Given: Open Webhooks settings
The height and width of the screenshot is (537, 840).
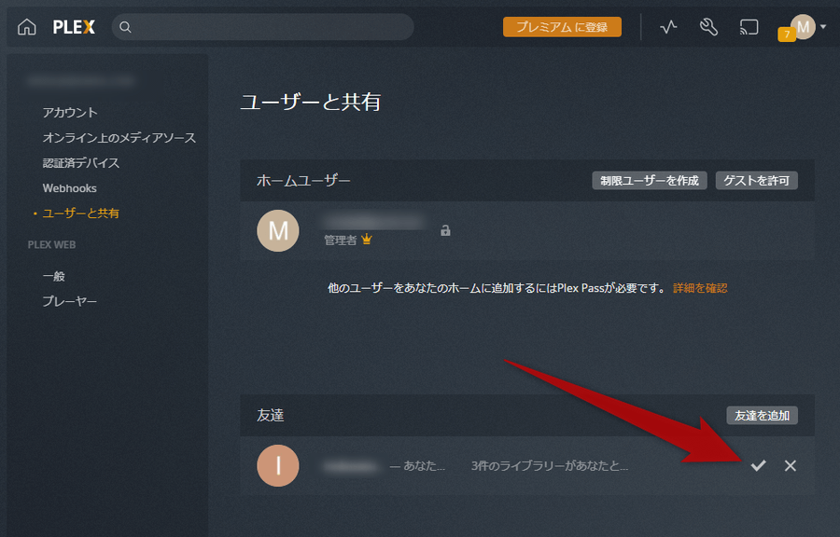Looking at the screenshot, I should [x=70, y=188].
